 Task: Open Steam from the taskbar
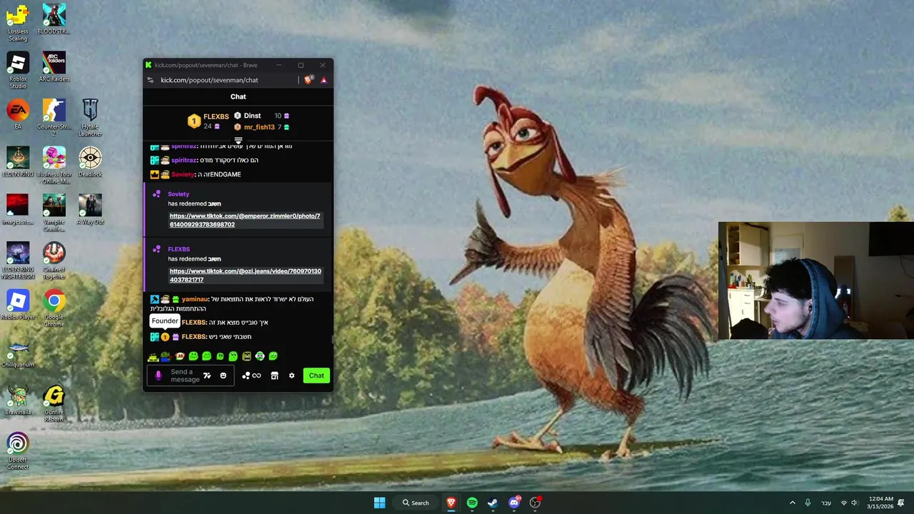pyautogui.click(x=493, y=503)
